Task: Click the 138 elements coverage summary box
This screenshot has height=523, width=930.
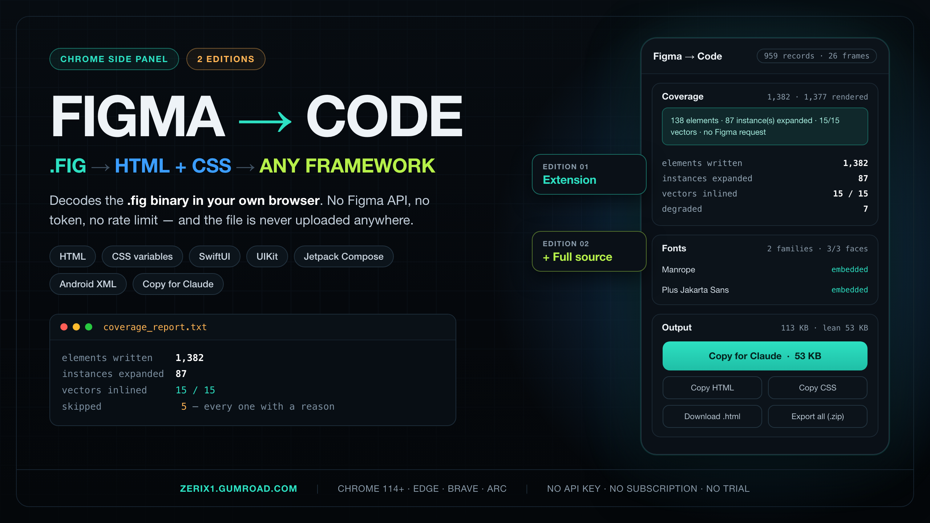Action: (x=765, y=126)
